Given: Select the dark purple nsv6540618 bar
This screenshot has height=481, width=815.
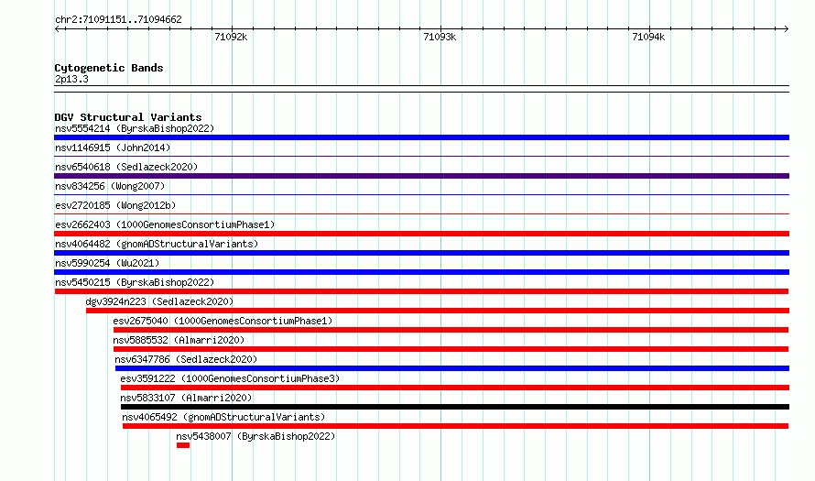Looking at the screenshot, I should pyautogui.click(x=421, y=176).
